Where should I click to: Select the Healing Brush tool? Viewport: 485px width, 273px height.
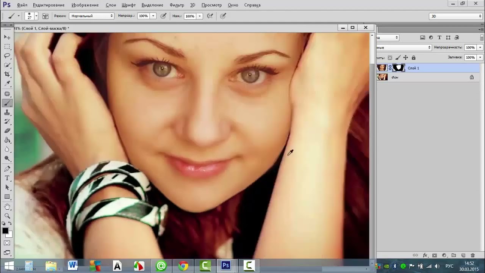pos(7,94)
